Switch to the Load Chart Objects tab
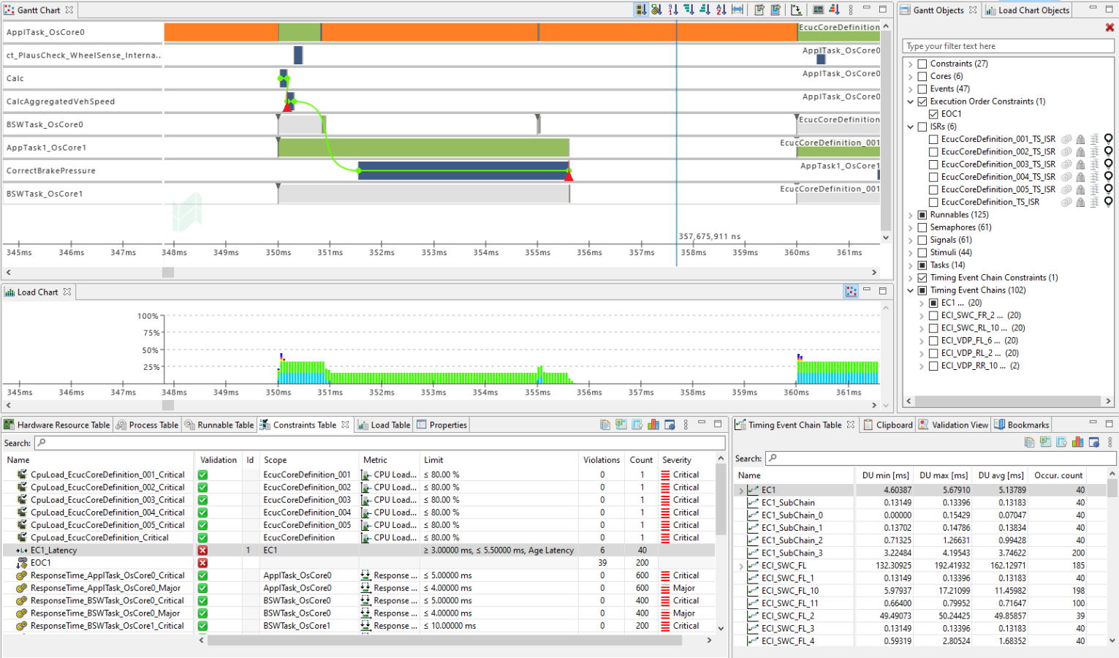The height and width of the screenshot is (658, 1119). point(1027,10)
